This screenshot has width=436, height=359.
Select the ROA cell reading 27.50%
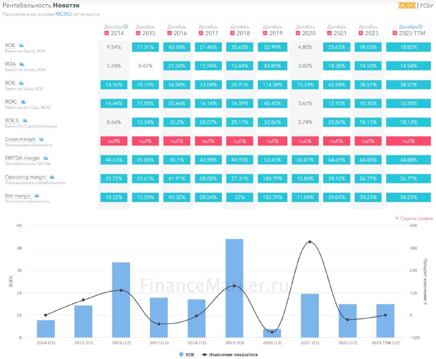coord(177,66)
